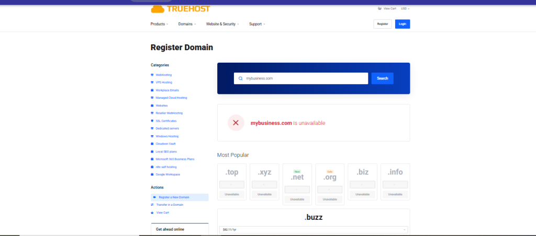
Task: Open Dedicated servers link
Action: 167,128
